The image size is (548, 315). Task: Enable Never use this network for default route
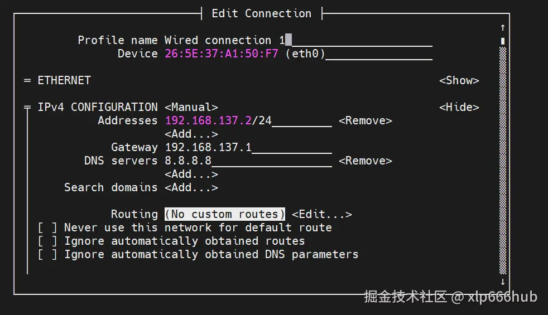tap(47, 227)
